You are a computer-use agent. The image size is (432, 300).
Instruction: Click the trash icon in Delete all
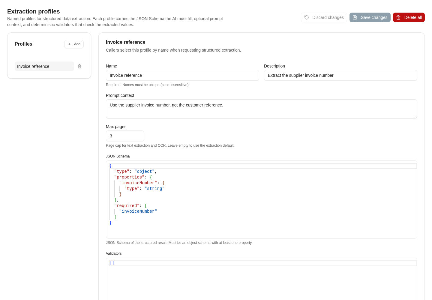pyautogui.click(x=398, y=17)
